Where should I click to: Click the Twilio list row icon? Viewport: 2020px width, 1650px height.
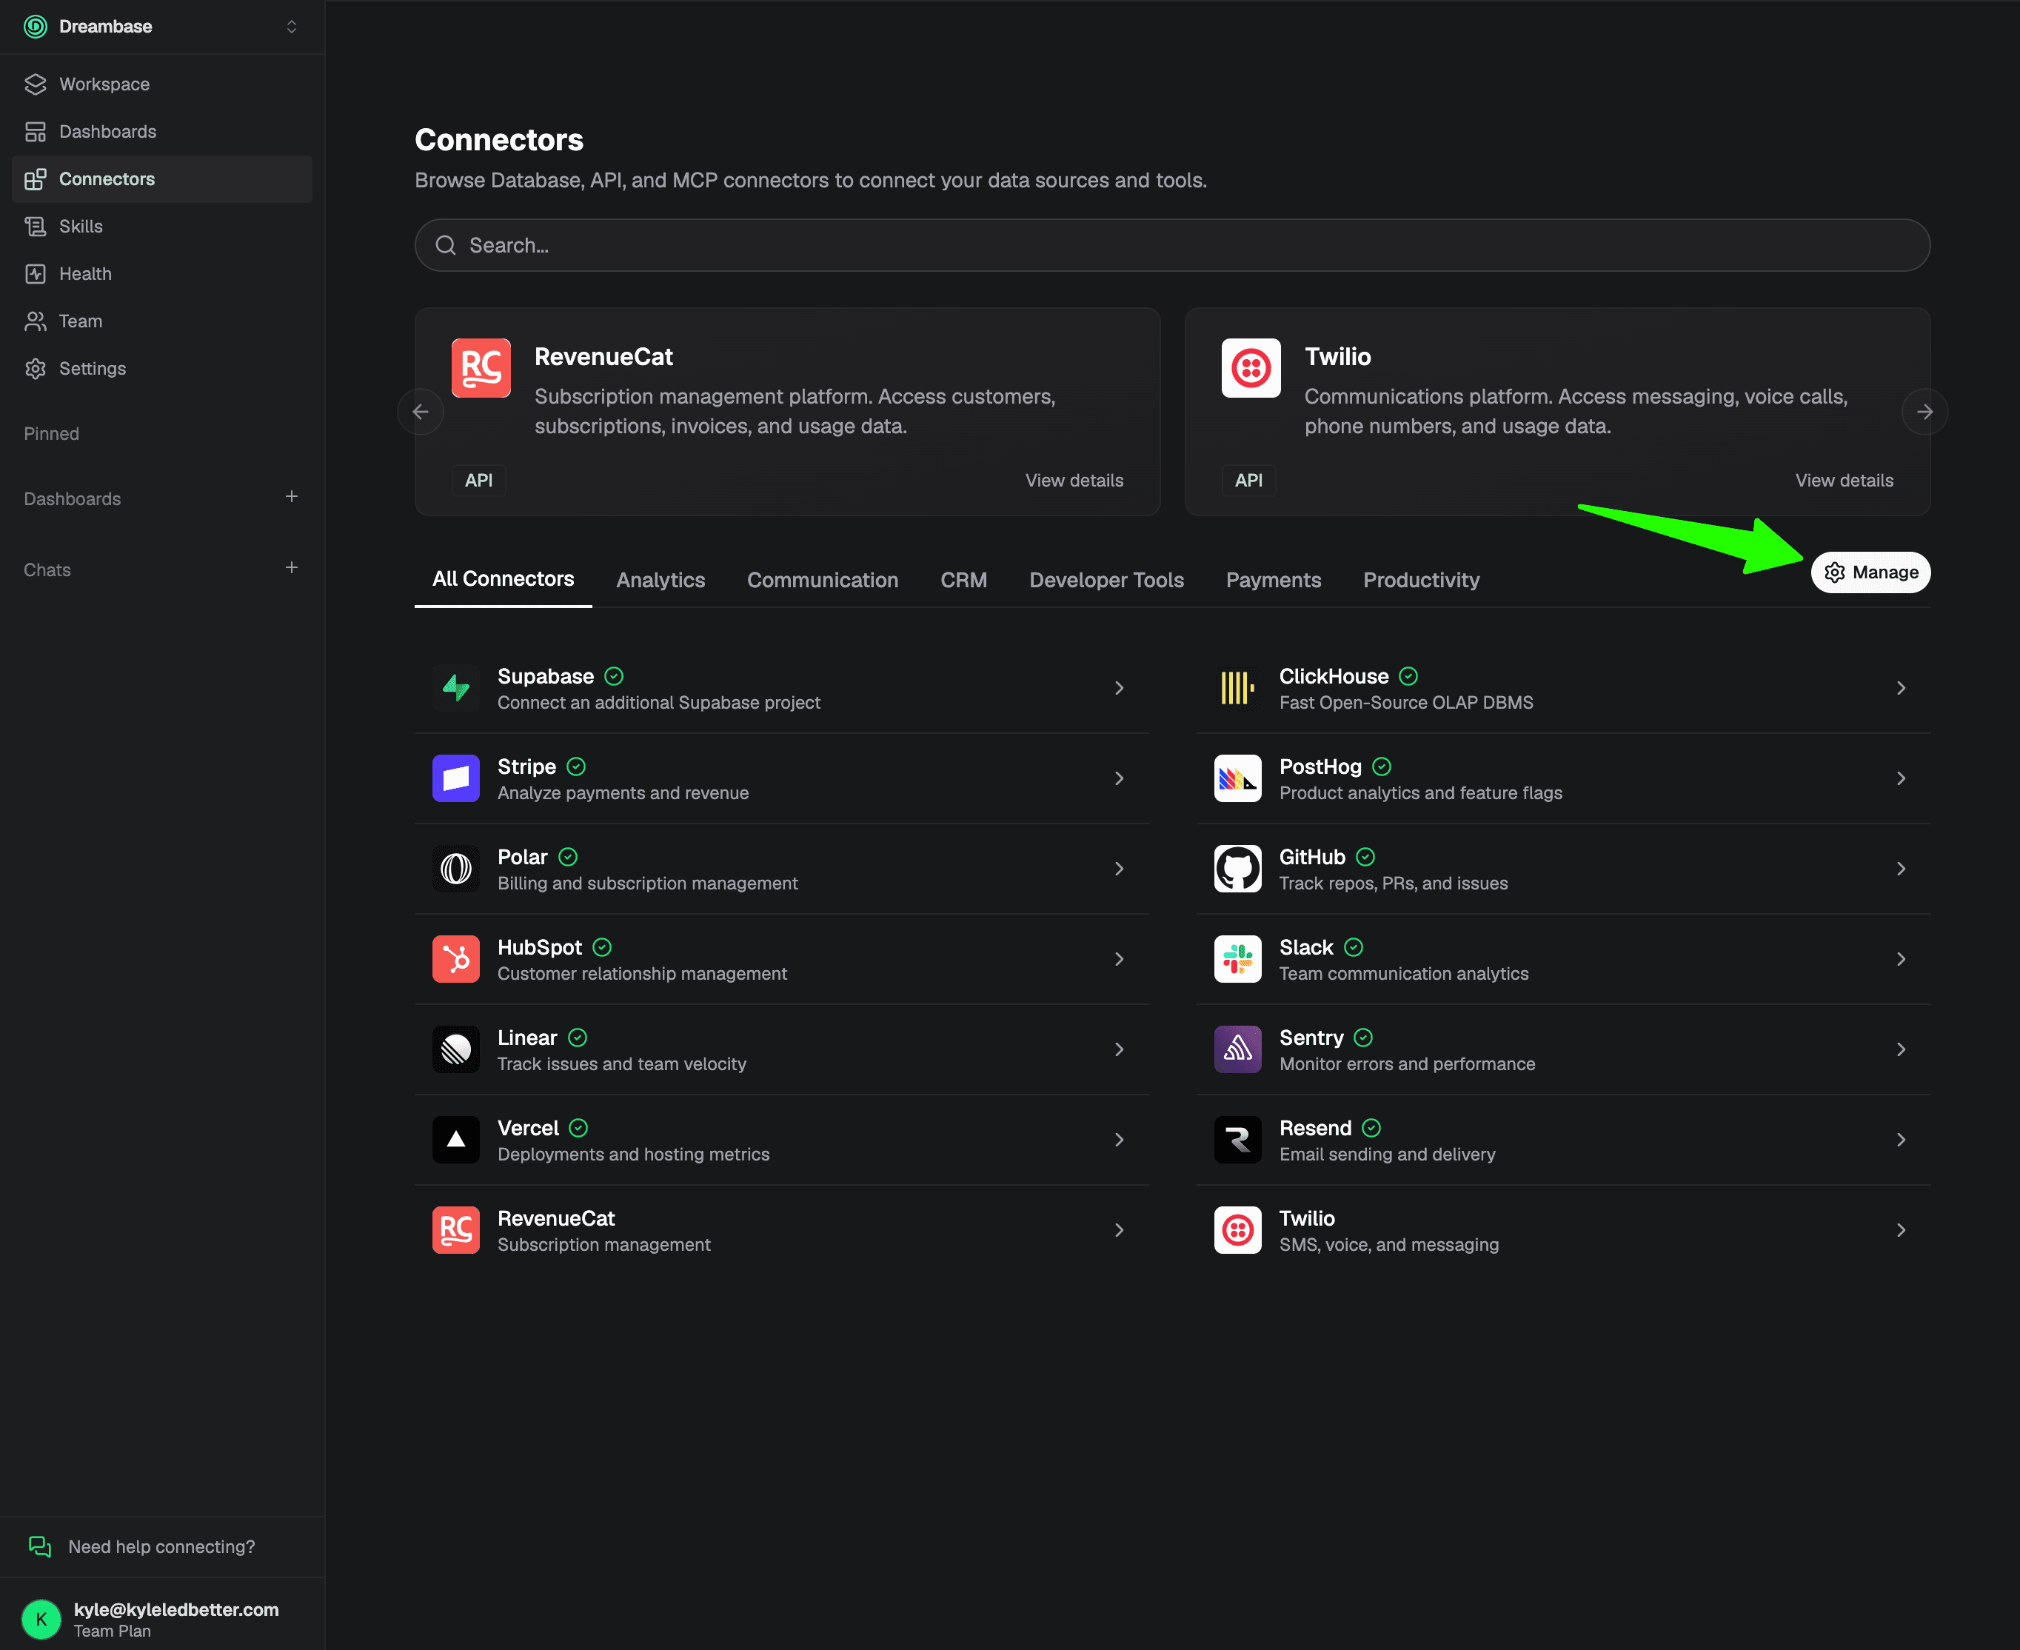(x=1238, y=1230)
